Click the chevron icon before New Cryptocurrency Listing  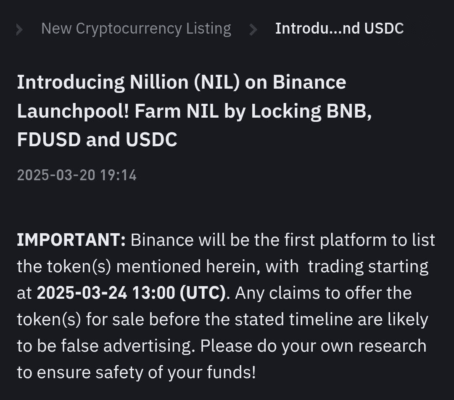pos(19,29)
